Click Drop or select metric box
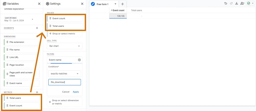The height and width of the screenshot is (111, 256). click(64, 34)
